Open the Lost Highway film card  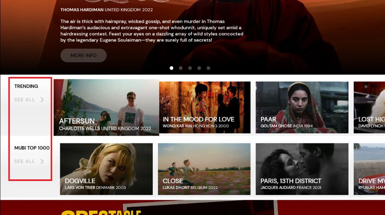[x=369, y=107]
